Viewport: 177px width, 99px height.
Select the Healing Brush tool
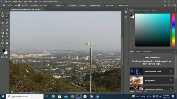coord(7,23)
